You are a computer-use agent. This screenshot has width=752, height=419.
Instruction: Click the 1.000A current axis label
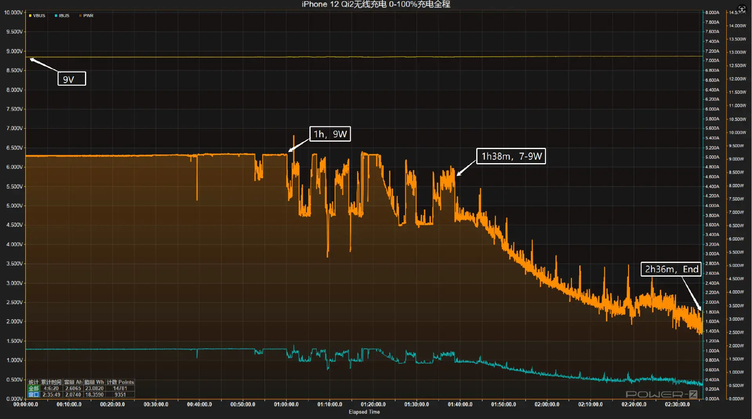click(712, 351)
